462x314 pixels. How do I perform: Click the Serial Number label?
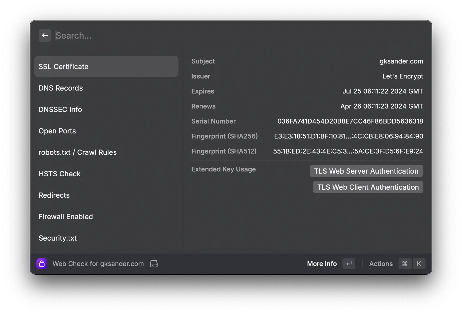(213, 121)
